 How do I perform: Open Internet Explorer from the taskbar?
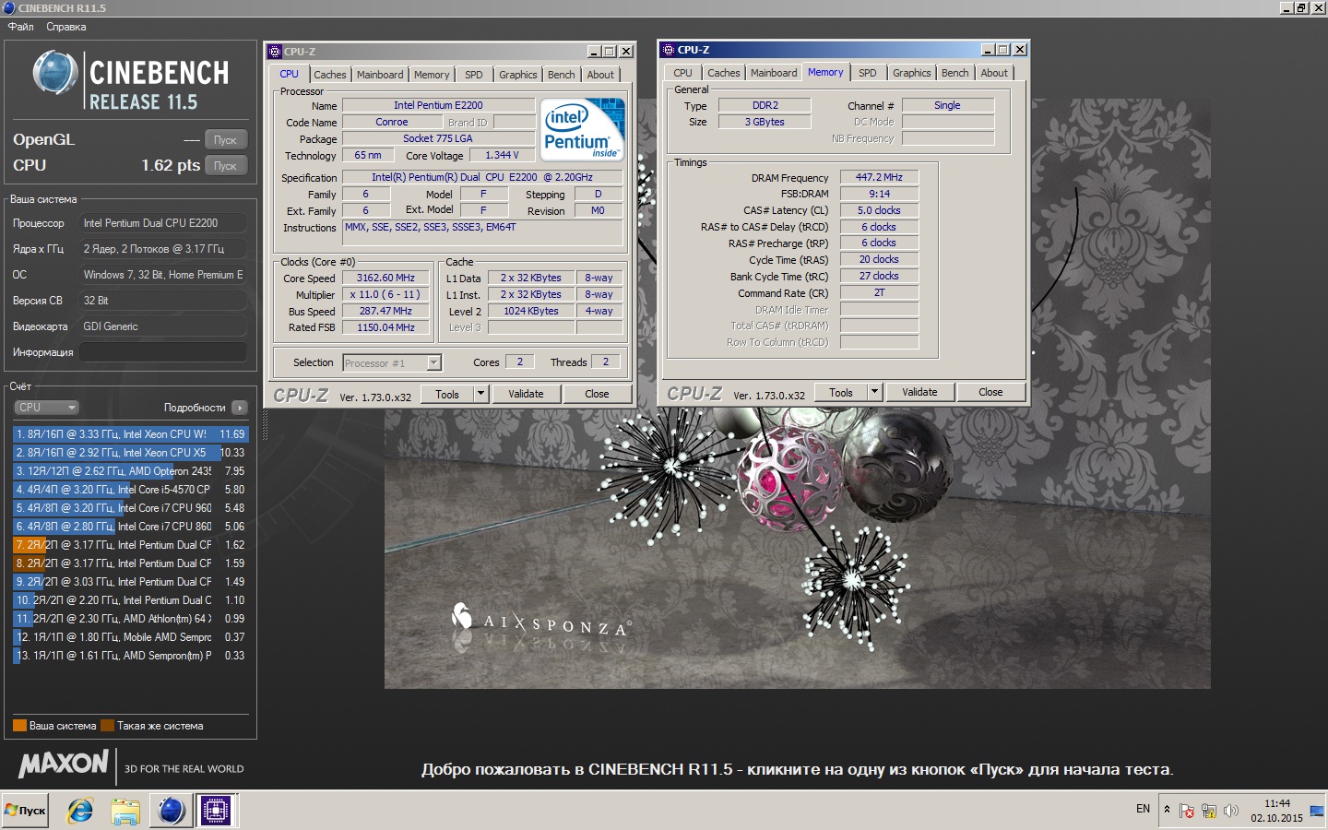click(80, 811)
